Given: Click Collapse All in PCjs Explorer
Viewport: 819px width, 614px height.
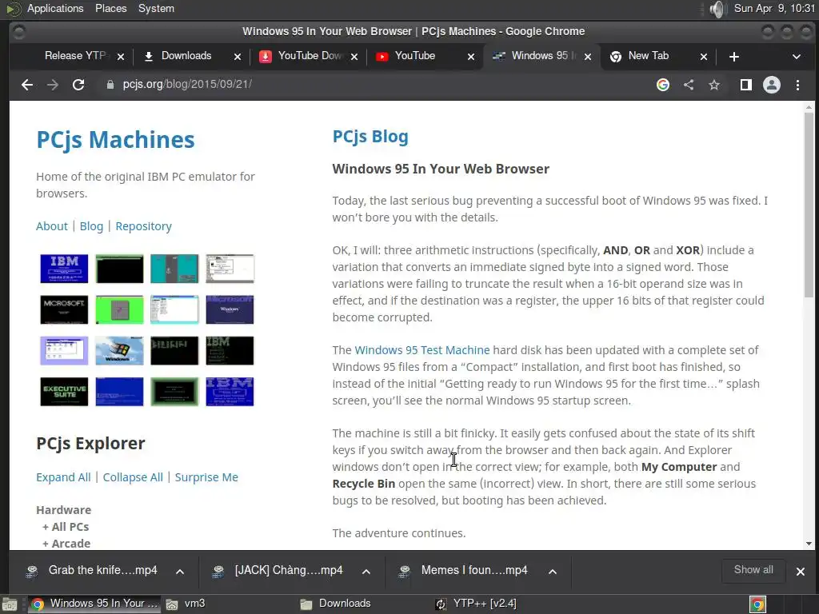Looking at the screenshot, I should point(133,477).
